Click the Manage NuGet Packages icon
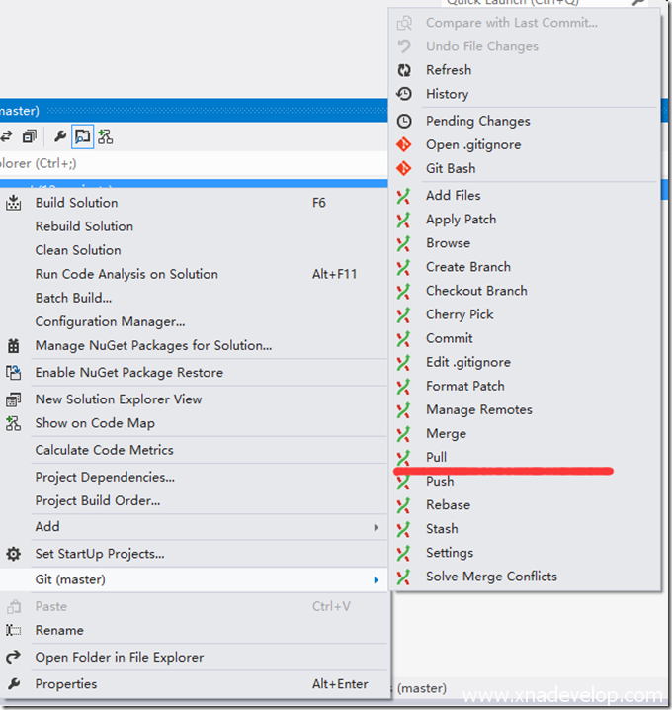672x710 pixels. 14,346
